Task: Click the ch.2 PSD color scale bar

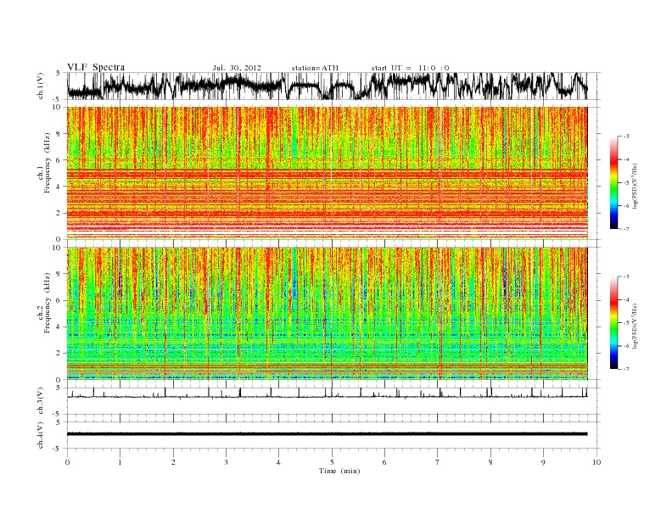Action: pos(613,322)
